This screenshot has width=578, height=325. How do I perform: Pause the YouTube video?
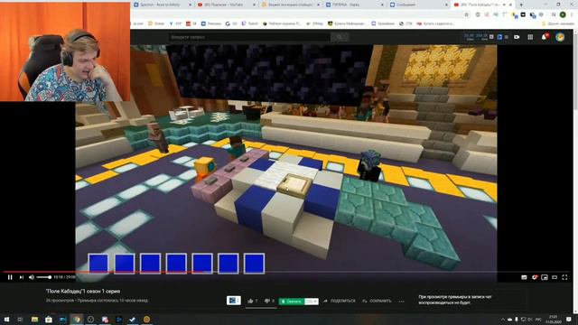pyautogui.click(x=10, y=277)
